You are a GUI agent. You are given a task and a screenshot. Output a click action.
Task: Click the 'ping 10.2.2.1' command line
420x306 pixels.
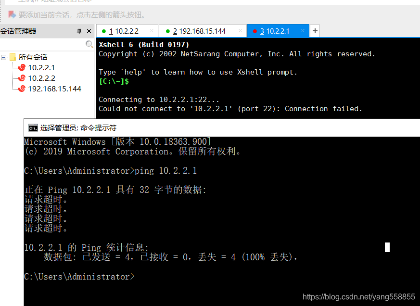(x=110, y=171)
